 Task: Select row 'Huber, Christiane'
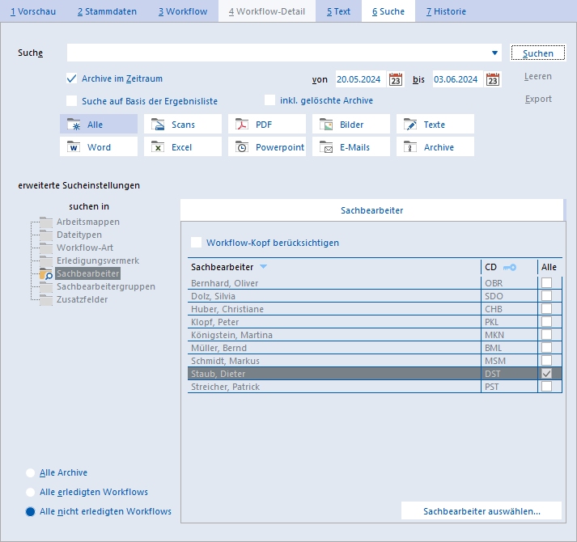375,309
